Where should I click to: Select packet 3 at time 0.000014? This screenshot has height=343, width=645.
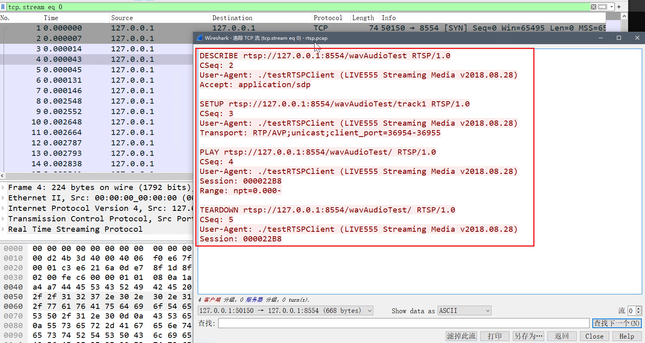(x=96, y=49)
